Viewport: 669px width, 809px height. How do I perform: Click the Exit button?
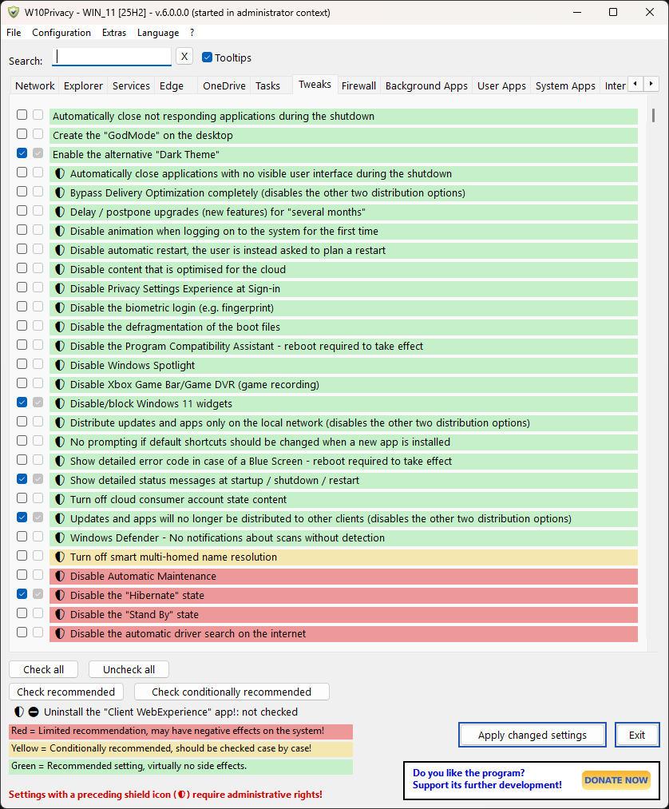[637, 736]
